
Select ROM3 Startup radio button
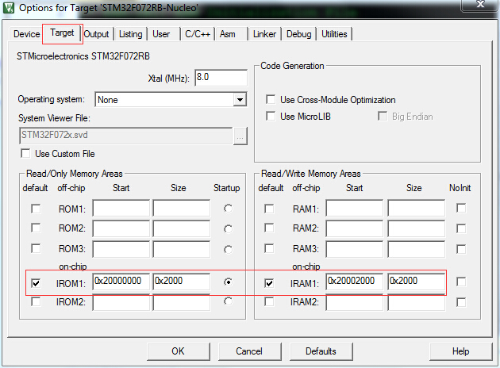tap(228, 249)
